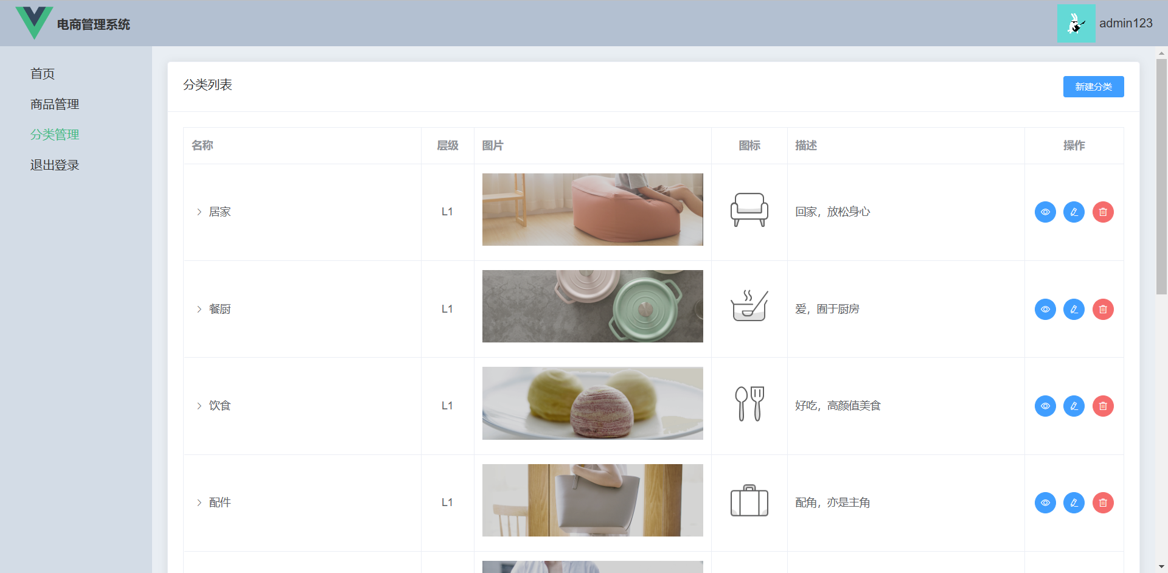Click the view eye icon for 餐厨
The height and width of the screenshot is (573, 1168).
point(1045,309)
